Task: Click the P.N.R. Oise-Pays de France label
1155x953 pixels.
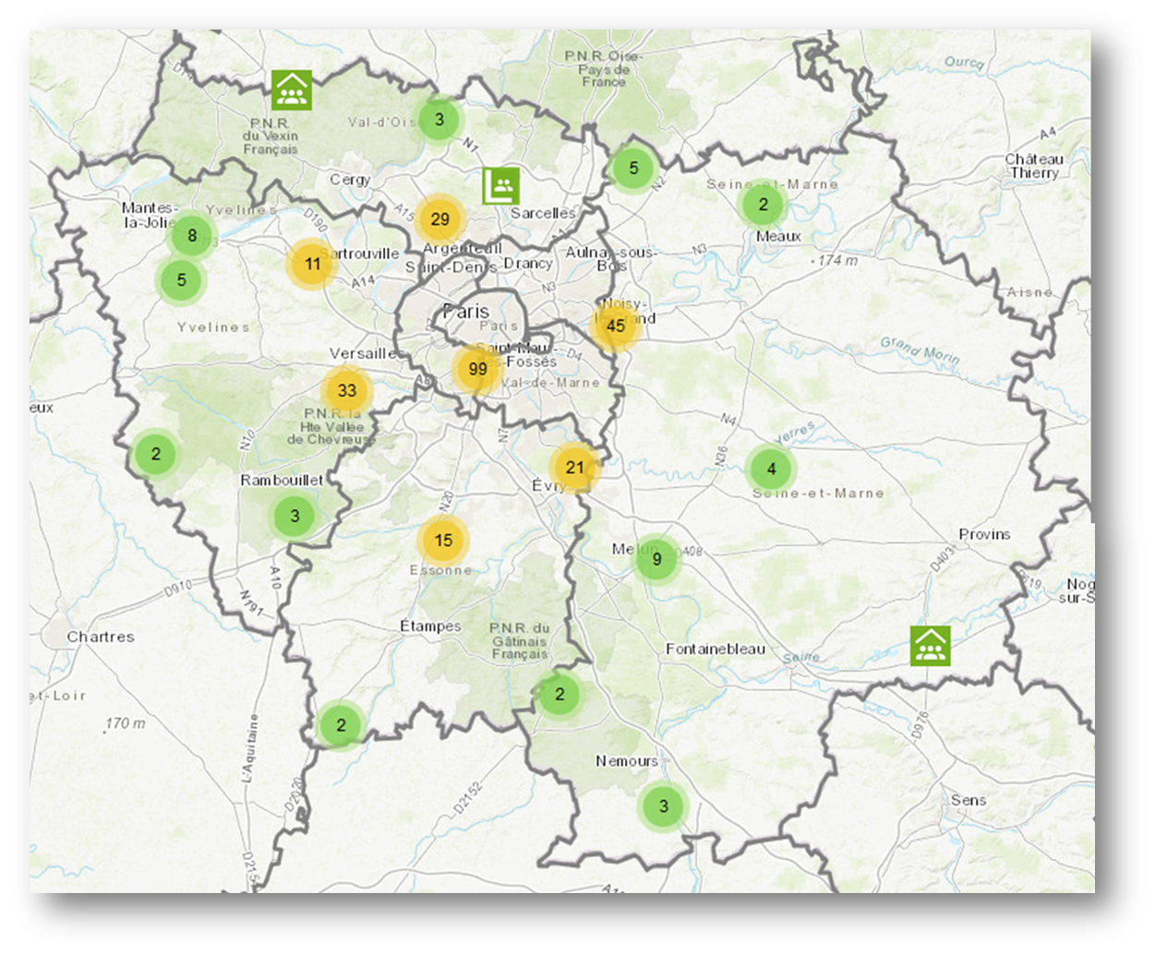Action: [x=604, y=69]
